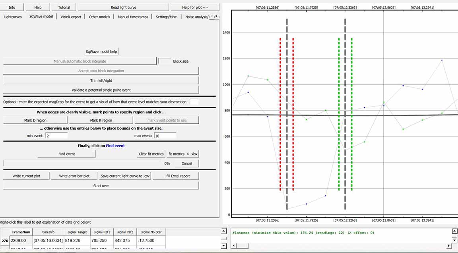The image size is (458, 253).
Task: Click the expected magDrop entry box
Action: click(x=194, y=102)
